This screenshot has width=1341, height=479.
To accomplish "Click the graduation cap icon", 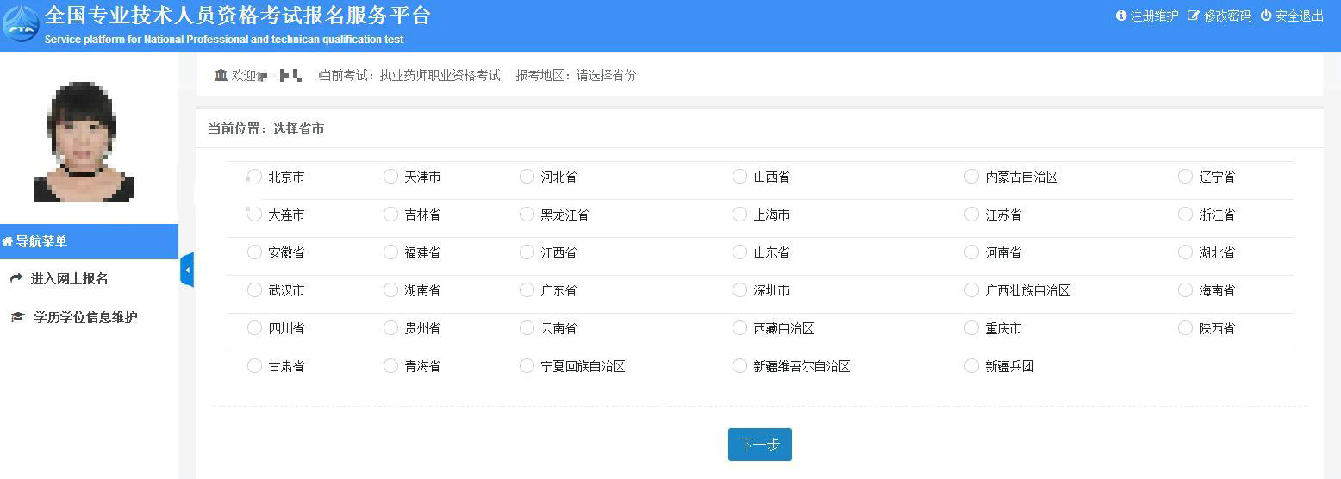I will click(x=17, y=317).
